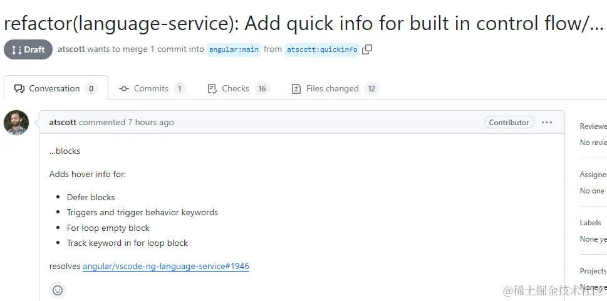Open the Checks tab

click(x=239, y=89)
